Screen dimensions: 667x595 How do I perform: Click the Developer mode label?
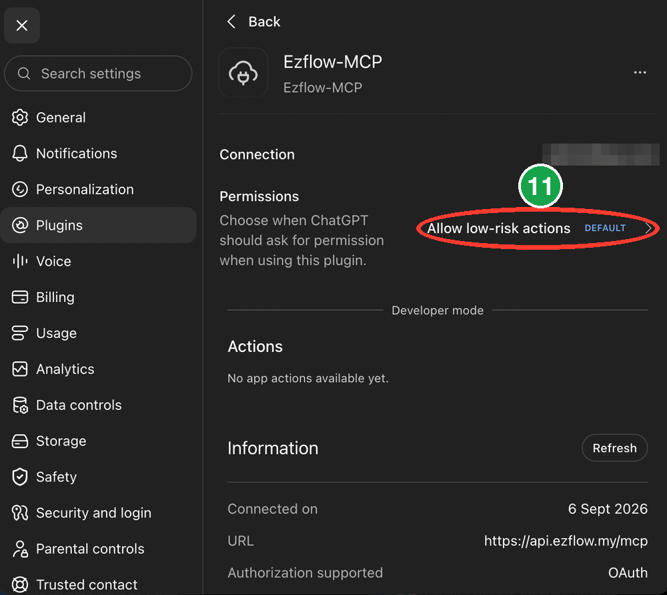pos(438,311)
